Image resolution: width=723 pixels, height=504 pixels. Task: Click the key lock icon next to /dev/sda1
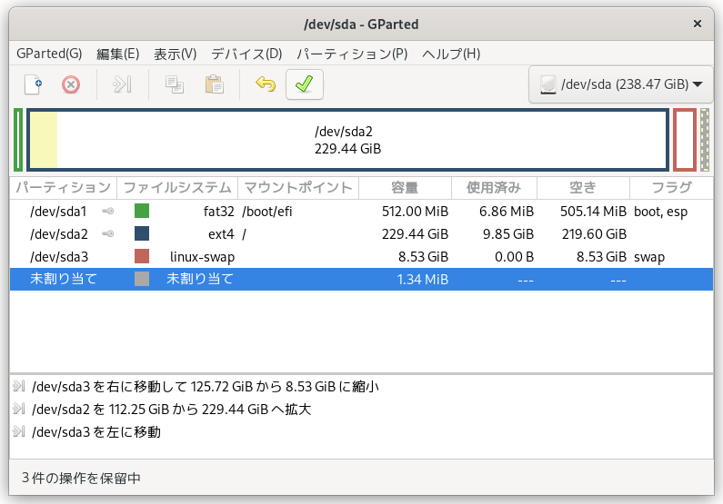(x=108, y=212)
